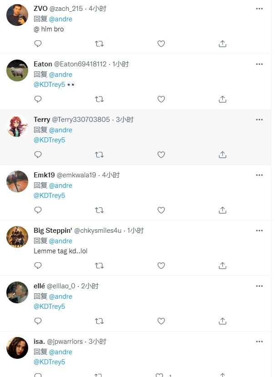Open Big Steppin' profile name
Screen dimensions: 276x377
point(52,231)
